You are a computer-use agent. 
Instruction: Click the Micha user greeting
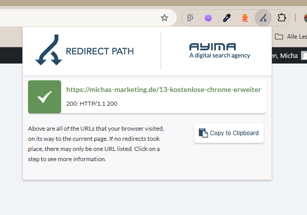(x=285, y=56)
